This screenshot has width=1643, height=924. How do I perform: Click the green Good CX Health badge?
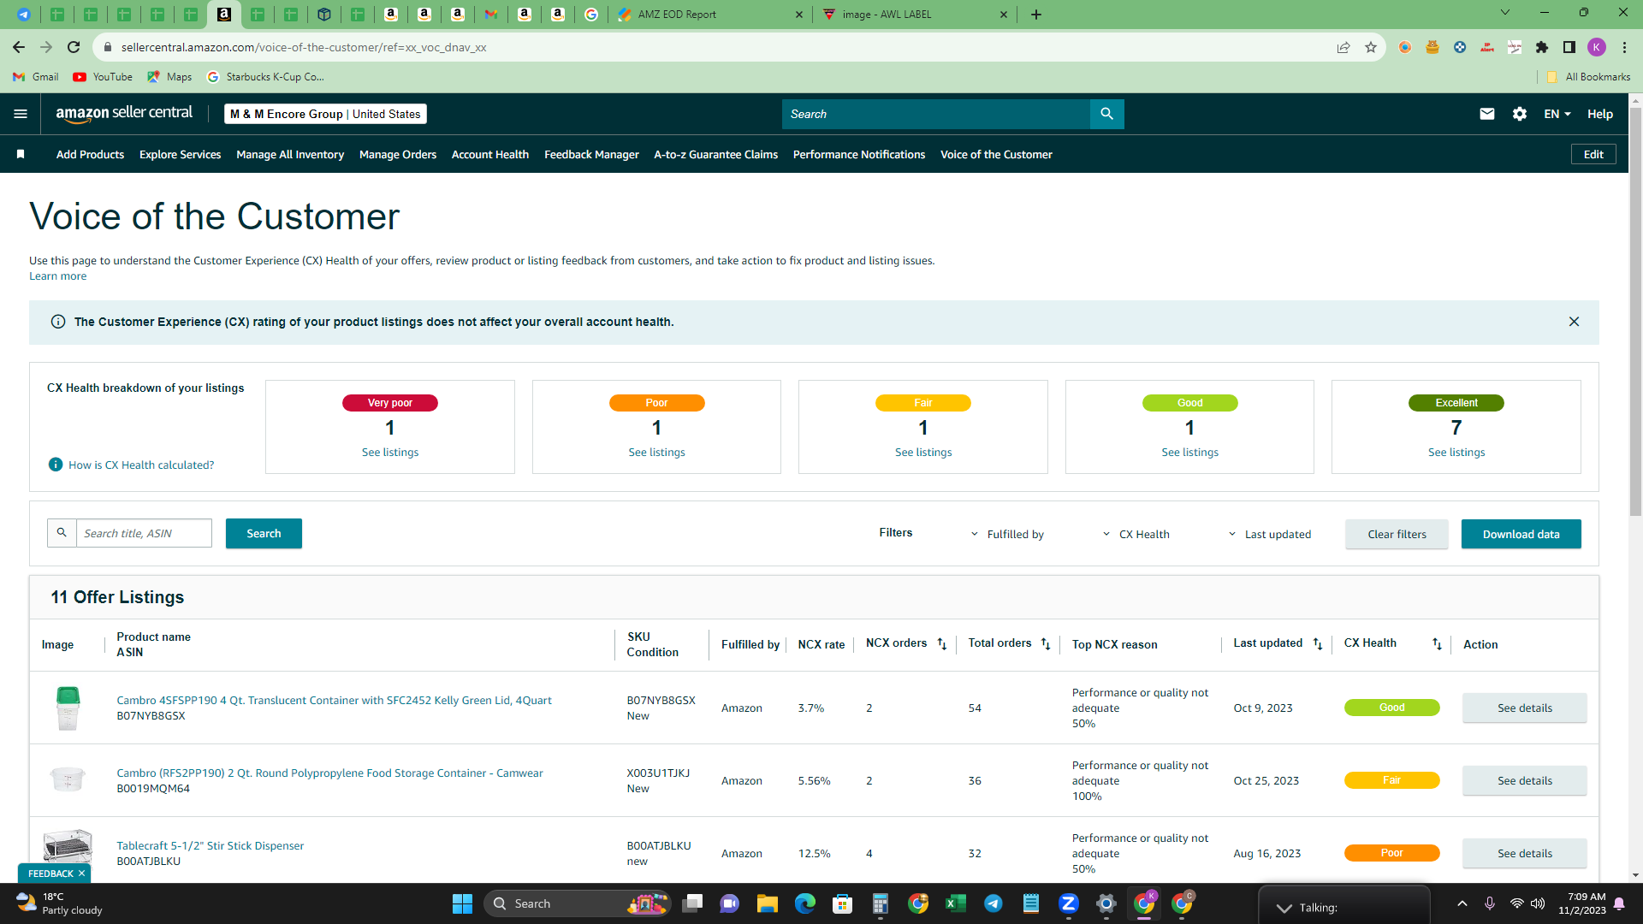pyautogui.click(x=1391, y=708)
